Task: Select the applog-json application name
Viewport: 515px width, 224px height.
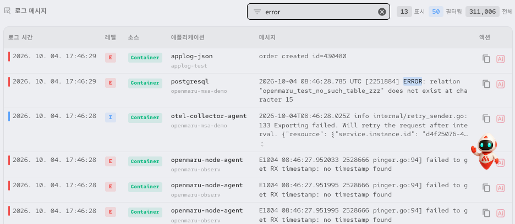Action: (192, 56)
